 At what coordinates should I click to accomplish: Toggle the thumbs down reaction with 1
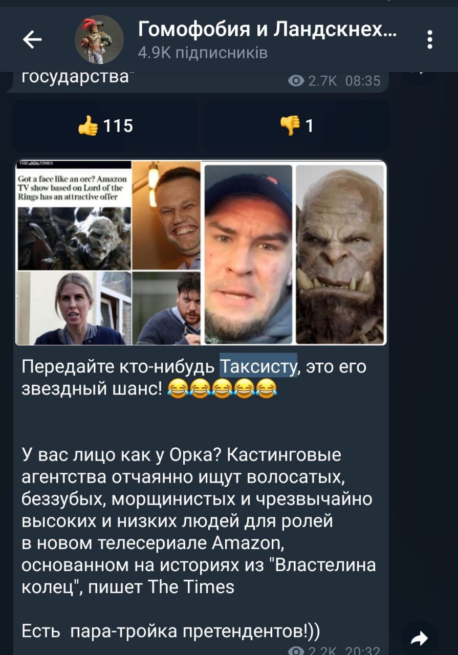[x=297, y=125]
